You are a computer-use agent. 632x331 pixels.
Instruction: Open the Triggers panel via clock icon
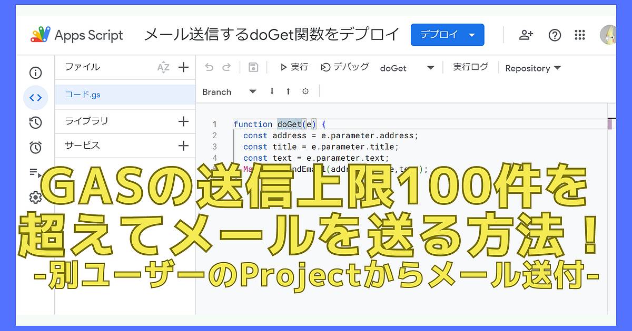pos(35,148)
